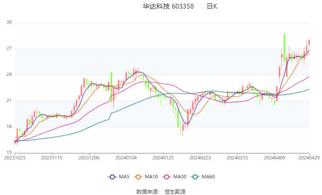Click the 20240125 date axis label
The width and height of the screenshot is (322, 195).
(x=163, y=158)
